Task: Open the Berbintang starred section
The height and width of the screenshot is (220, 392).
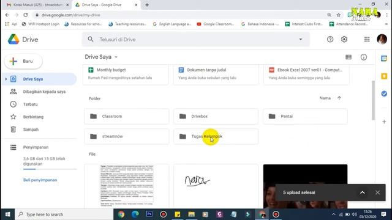Action: pos(39,117)
